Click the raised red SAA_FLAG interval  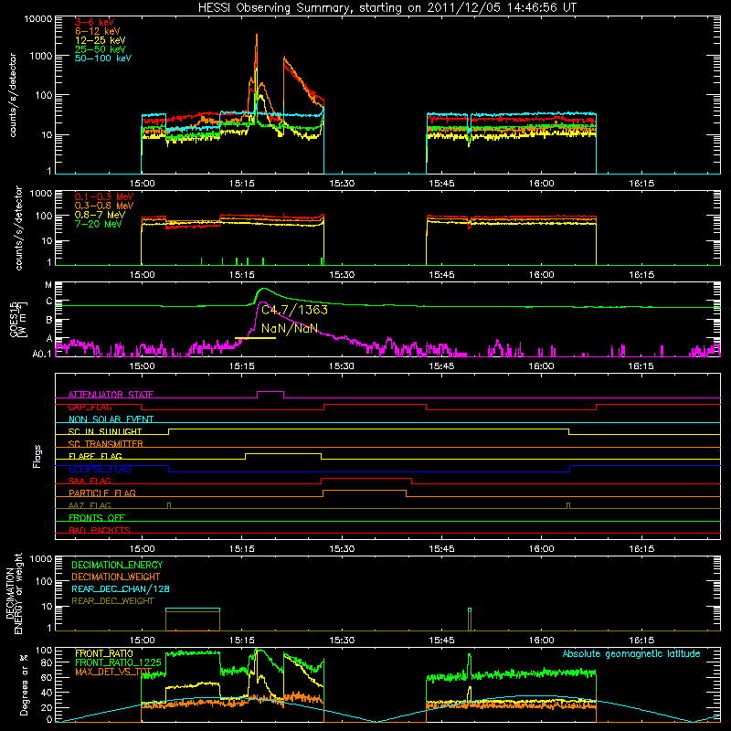click(366, 479)
